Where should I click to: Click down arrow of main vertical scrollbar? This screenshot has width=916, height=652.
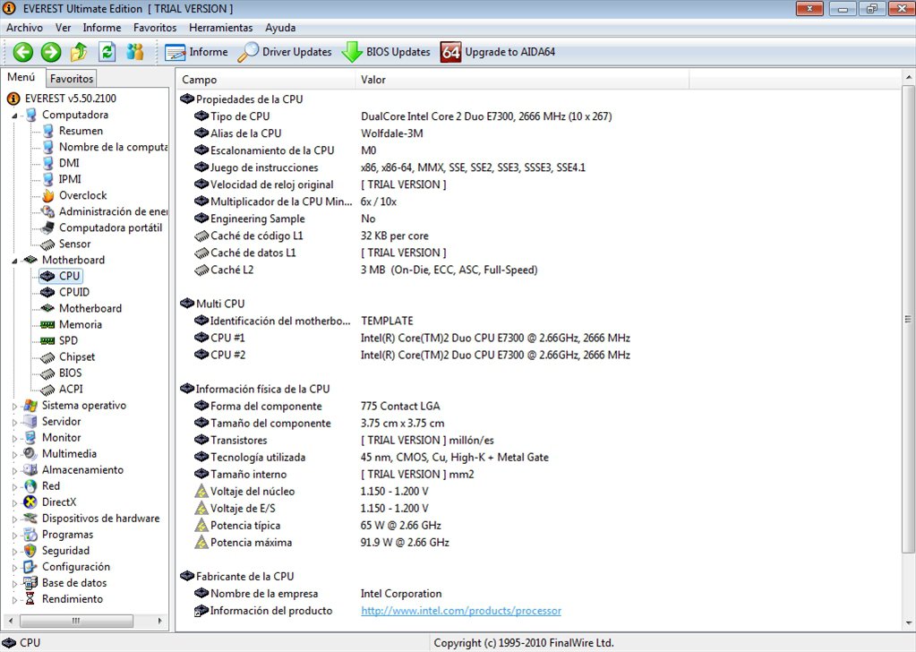(909, 624)
